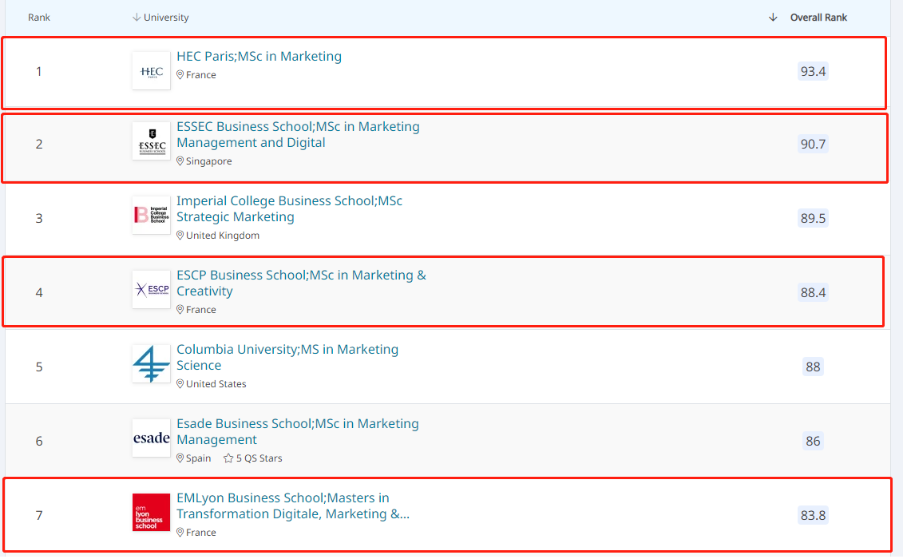Click the Columbia University logo
Screen dimensions: 903x559
(x=151, y=363)
